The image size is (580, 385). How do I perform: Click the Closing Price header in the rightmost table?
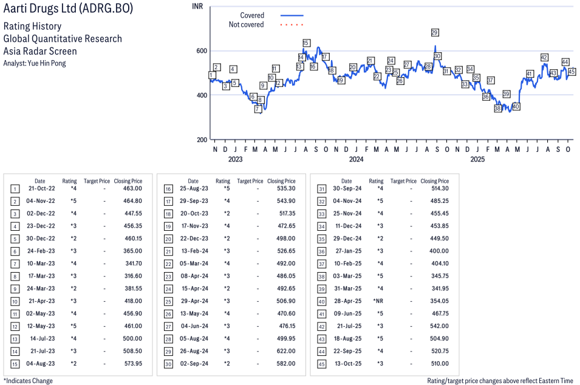click(x=434, y=181)
